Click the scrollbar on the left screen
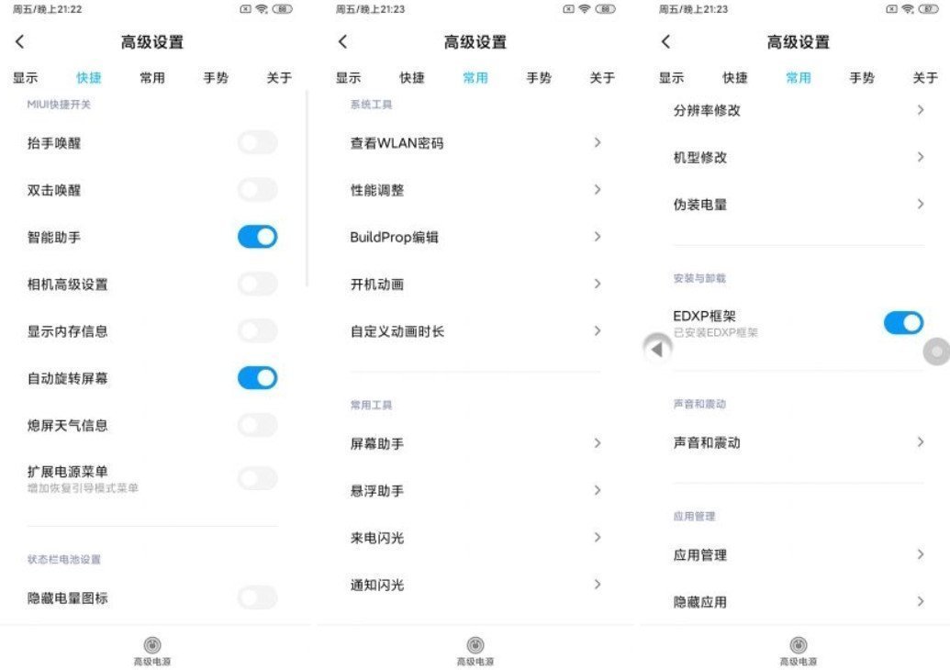 click(307, 188)
